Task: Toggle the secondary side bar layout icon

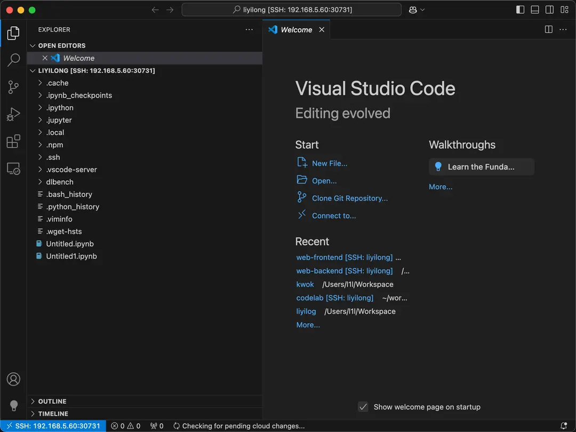Action: point(549,10)
